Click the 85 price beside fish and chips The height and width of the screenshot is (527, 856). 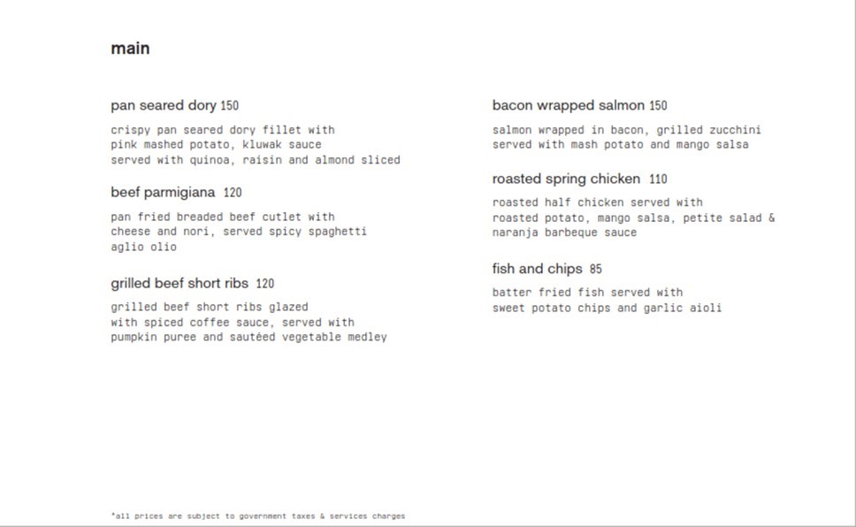click(596, 269)
